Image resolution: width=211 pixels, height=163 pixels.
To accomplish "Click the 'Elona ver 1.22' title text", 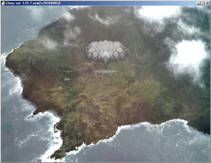I will tap(17, 3).
